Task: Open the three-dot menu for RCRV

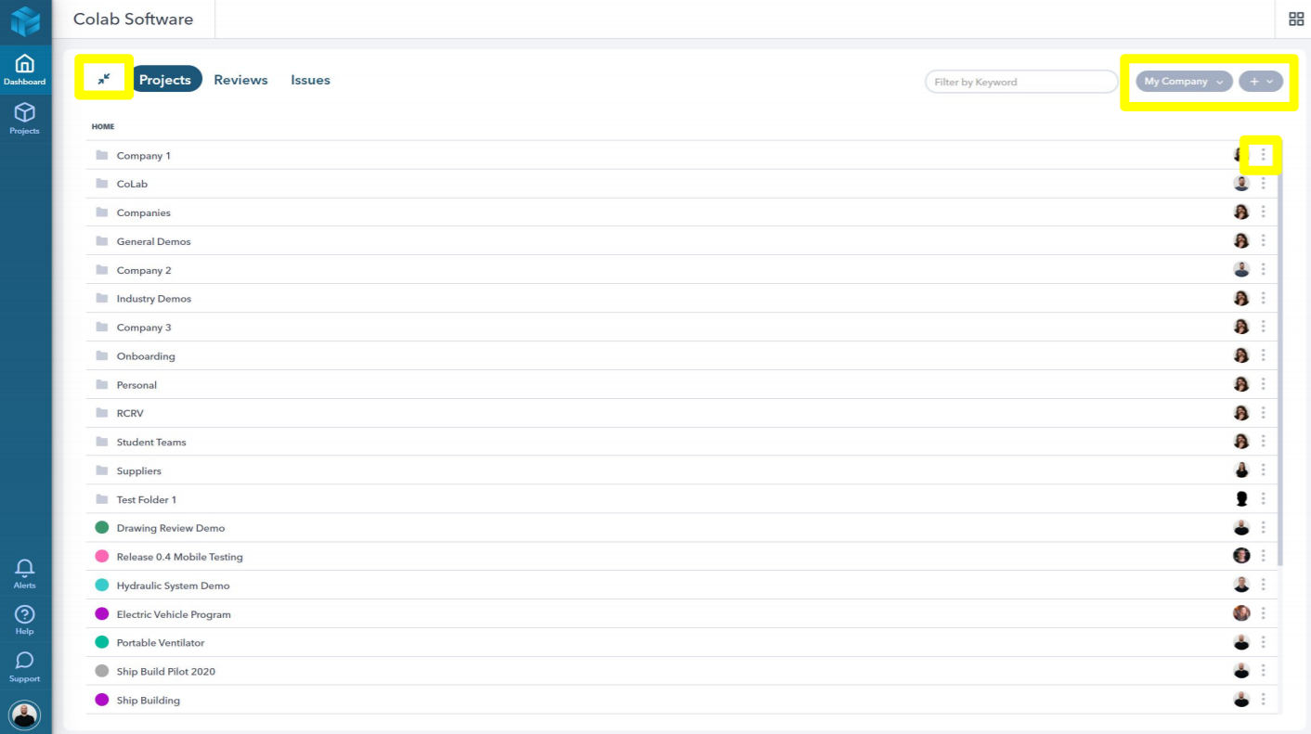Action: coord(1263,413)
